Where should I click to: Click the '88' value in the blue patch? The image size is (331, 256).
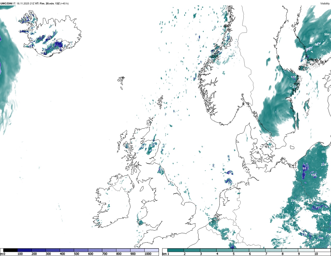click(x=304, y=168)
